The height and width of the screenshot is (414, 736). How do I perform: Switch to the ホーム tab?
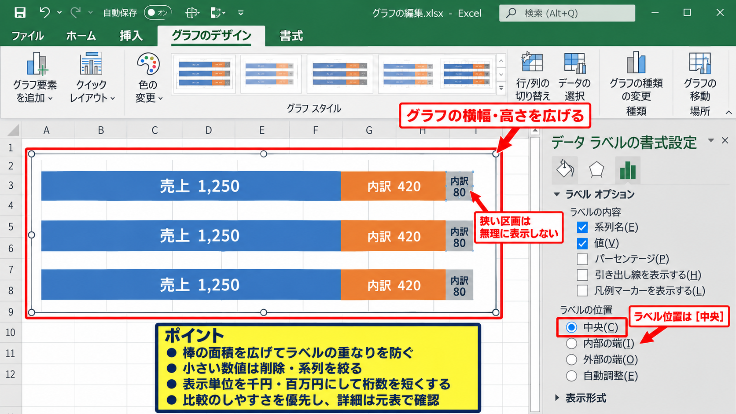click(x=81, y=36)
